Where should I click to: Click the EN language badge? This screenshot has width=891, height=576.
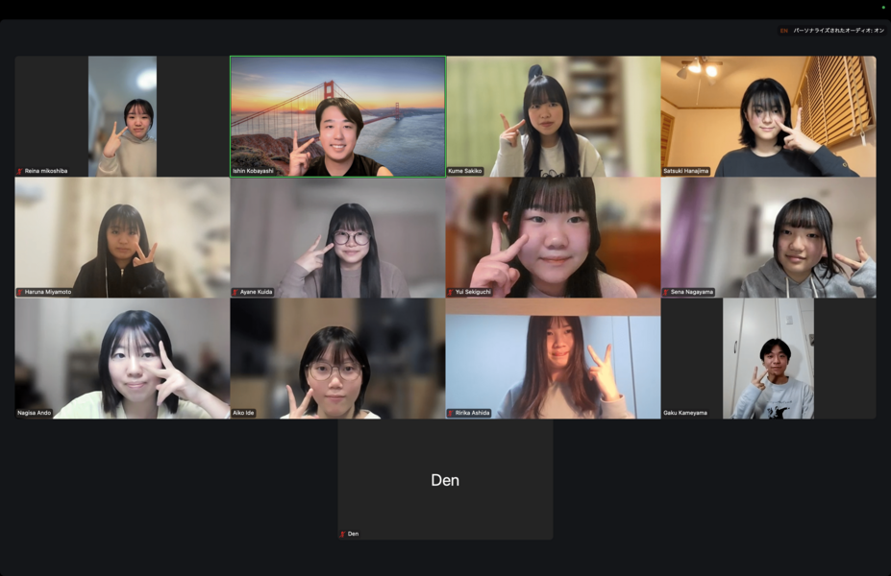tap(783, 31)
